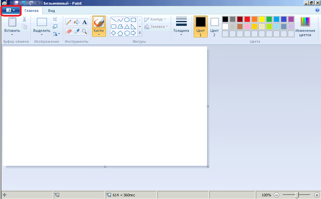Pick the yellow color swatch

pyautogui.click(x=262, y=19)
